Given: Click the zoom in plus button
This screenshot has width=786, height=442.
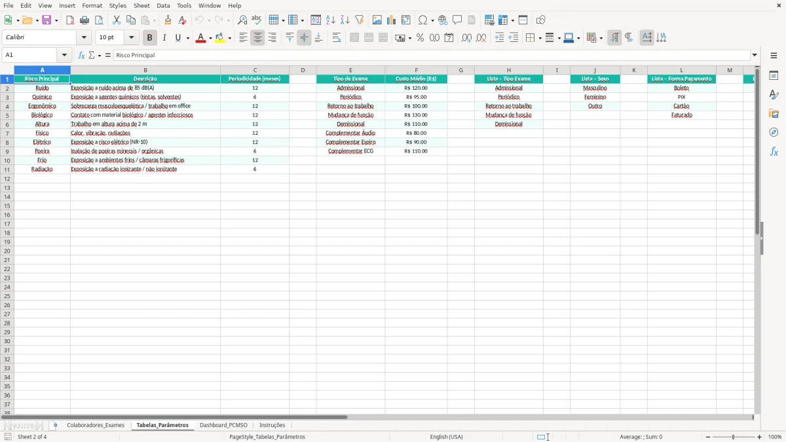Looking at the screenshot, I should [760, 437].
